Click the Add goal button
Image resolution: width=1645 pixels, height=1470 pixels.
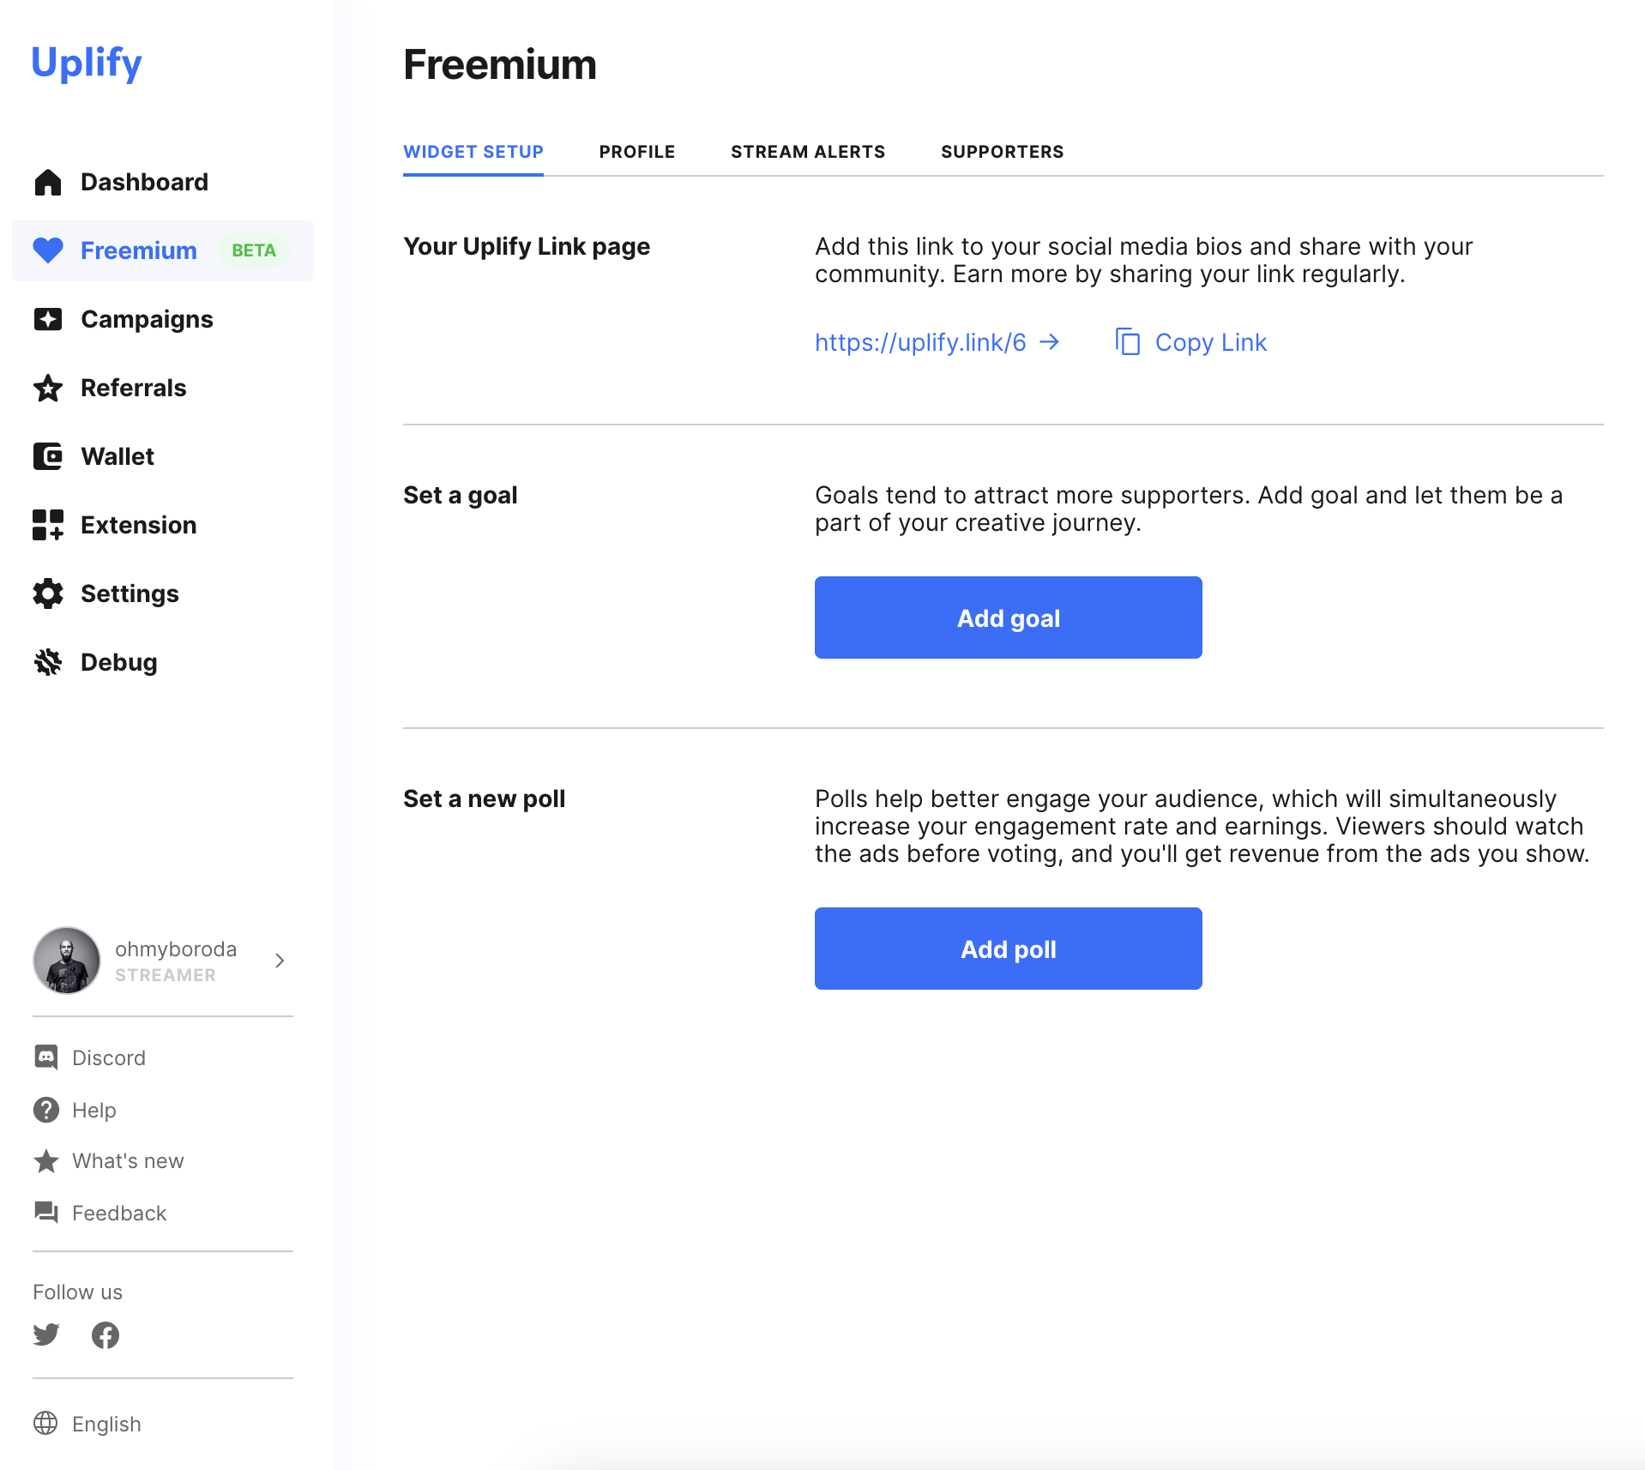click(1009, 618)
